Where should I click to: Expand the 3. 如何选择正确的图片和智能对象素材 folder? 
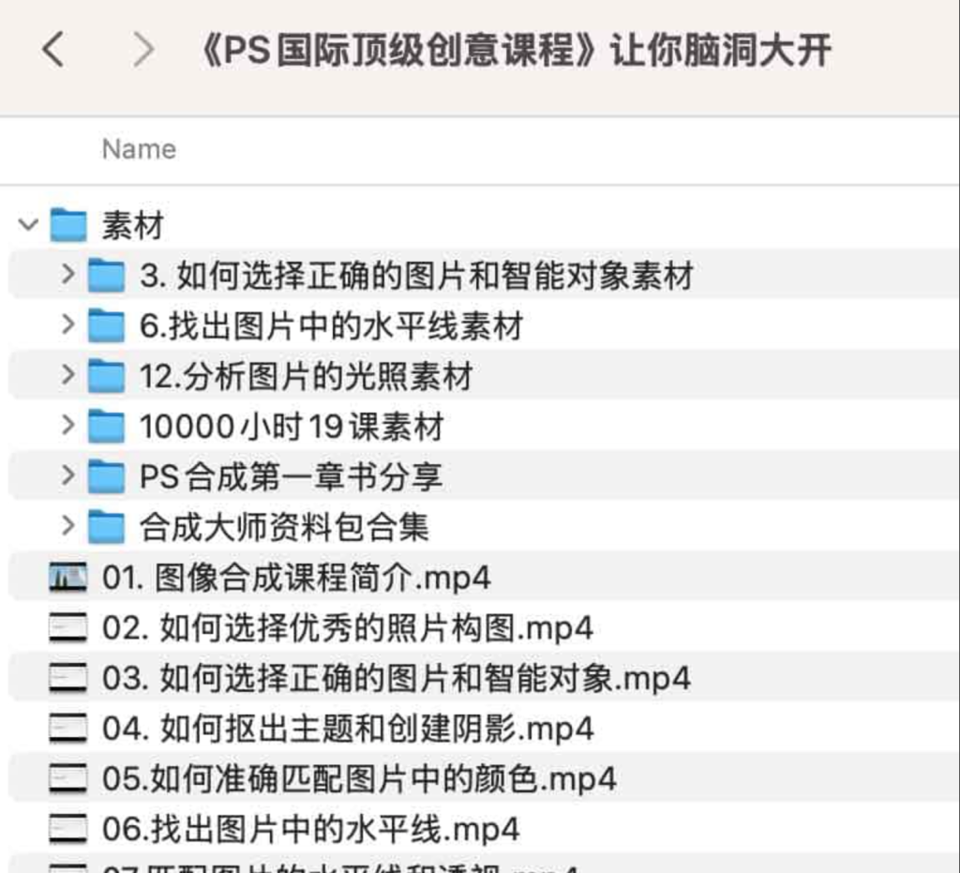pos(67,276)
